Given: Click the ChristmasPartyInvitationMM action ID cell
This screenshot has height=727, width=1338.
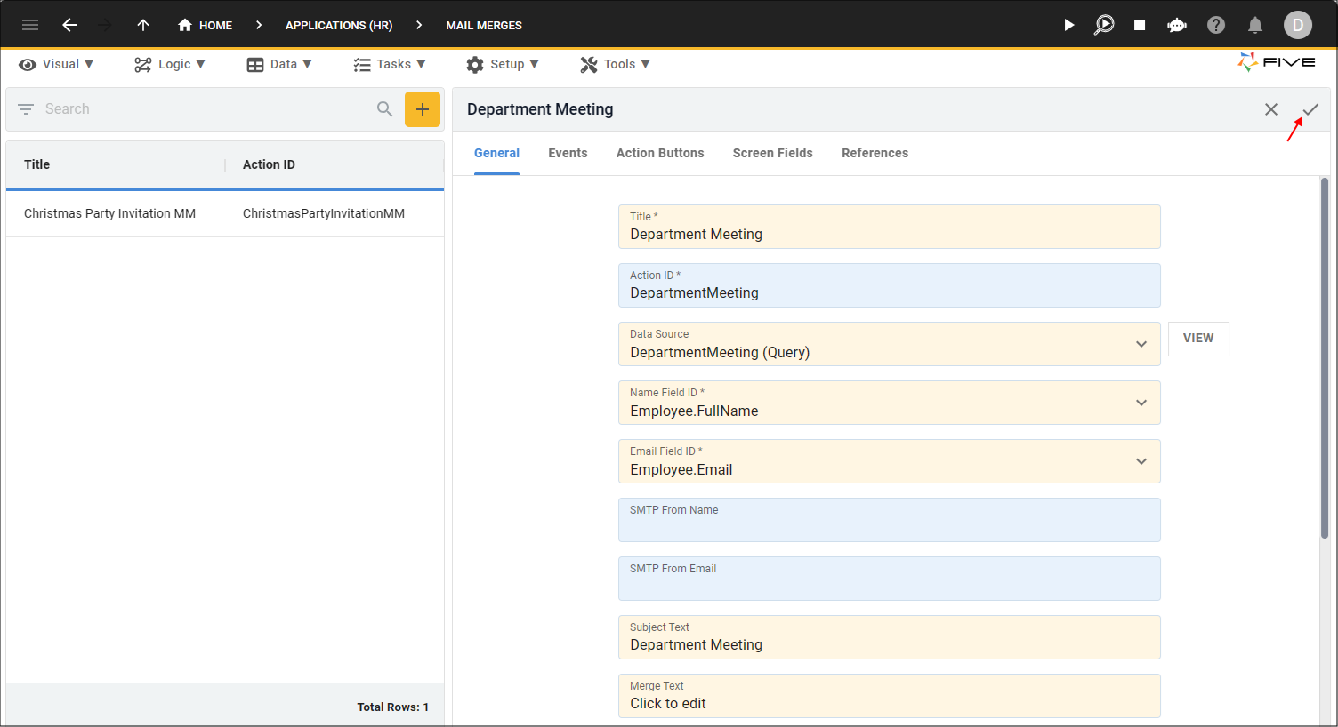Looking at the screenshot, I should [x=324, y=213].
